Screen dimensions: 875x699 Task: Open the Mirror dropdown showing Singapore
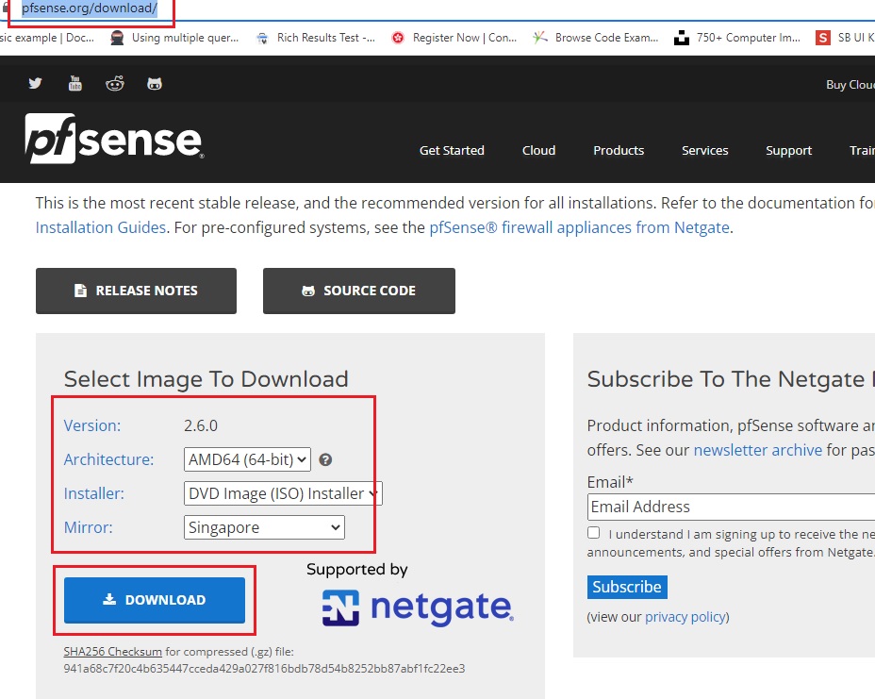coord(264,527)
